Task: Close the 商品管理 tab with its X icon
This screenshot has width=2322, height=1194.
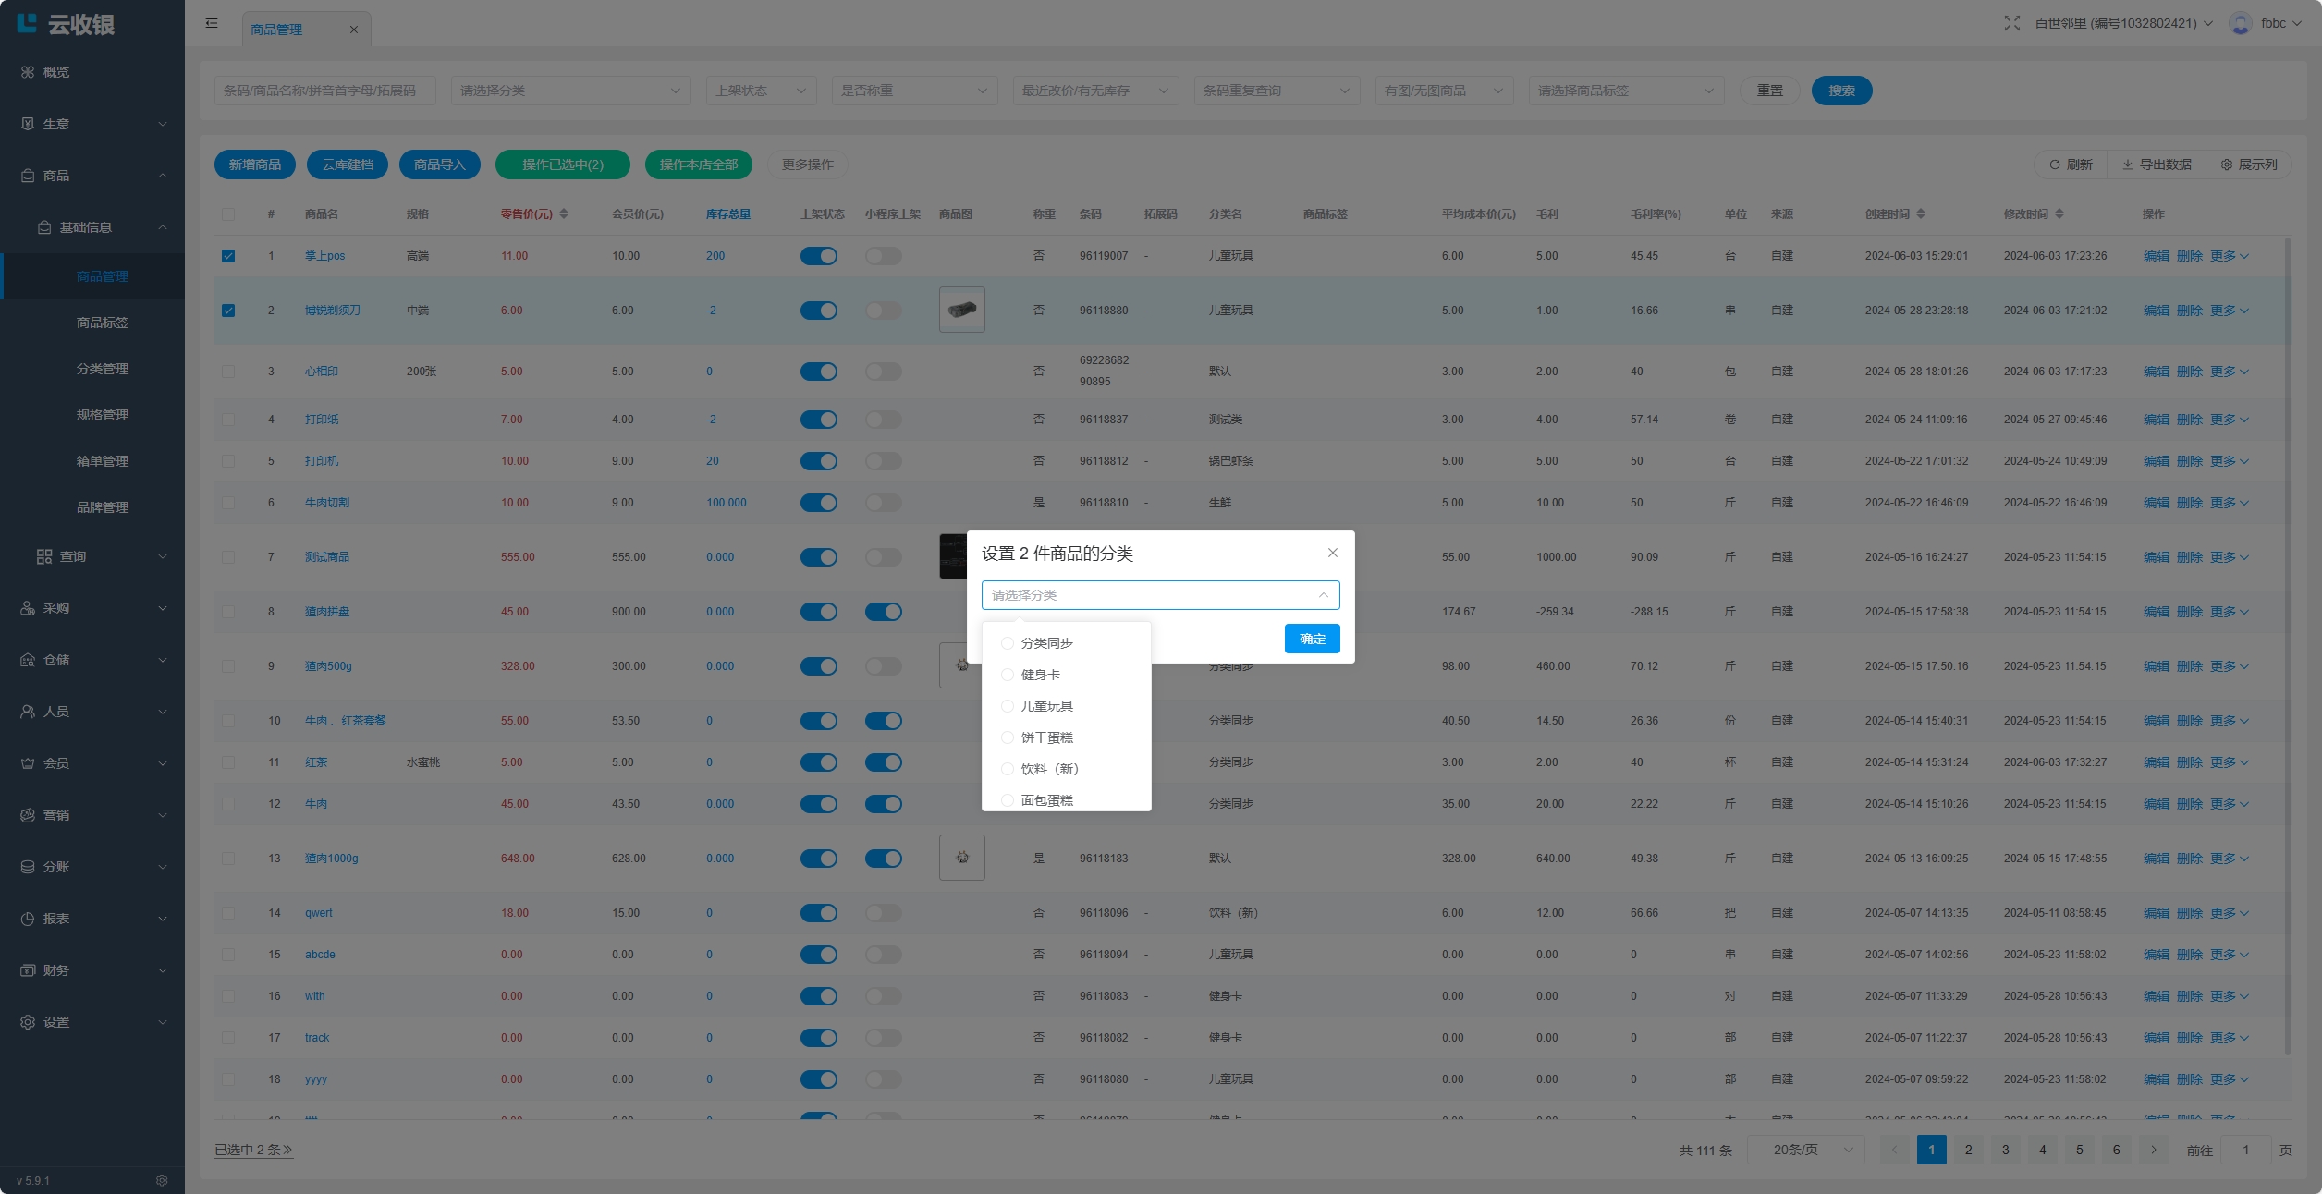Action: coord(353,30)
